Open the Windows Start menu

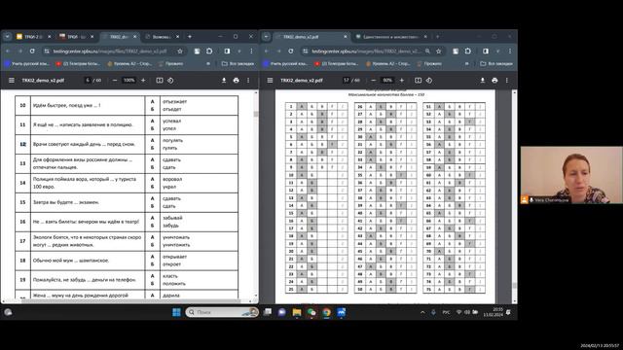coord(177,312)
